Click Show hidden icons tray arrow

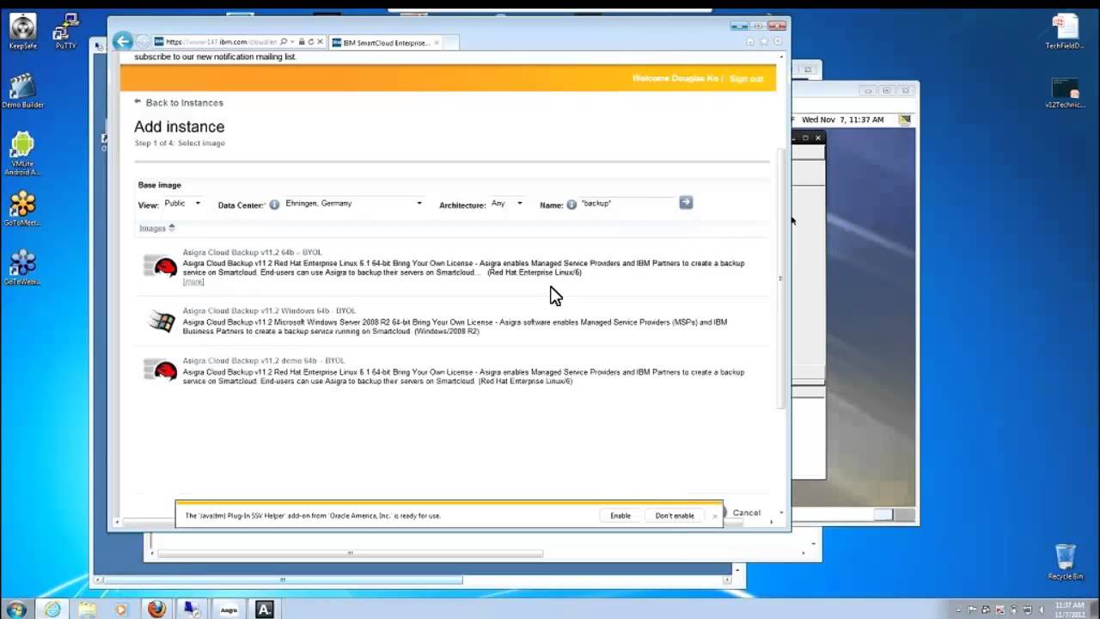coord(958,610)
